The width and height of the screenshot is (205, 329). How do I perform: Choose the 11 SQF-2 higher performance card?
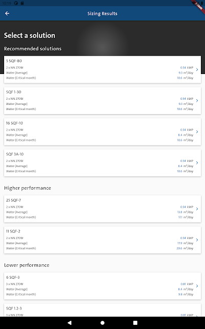102,240
